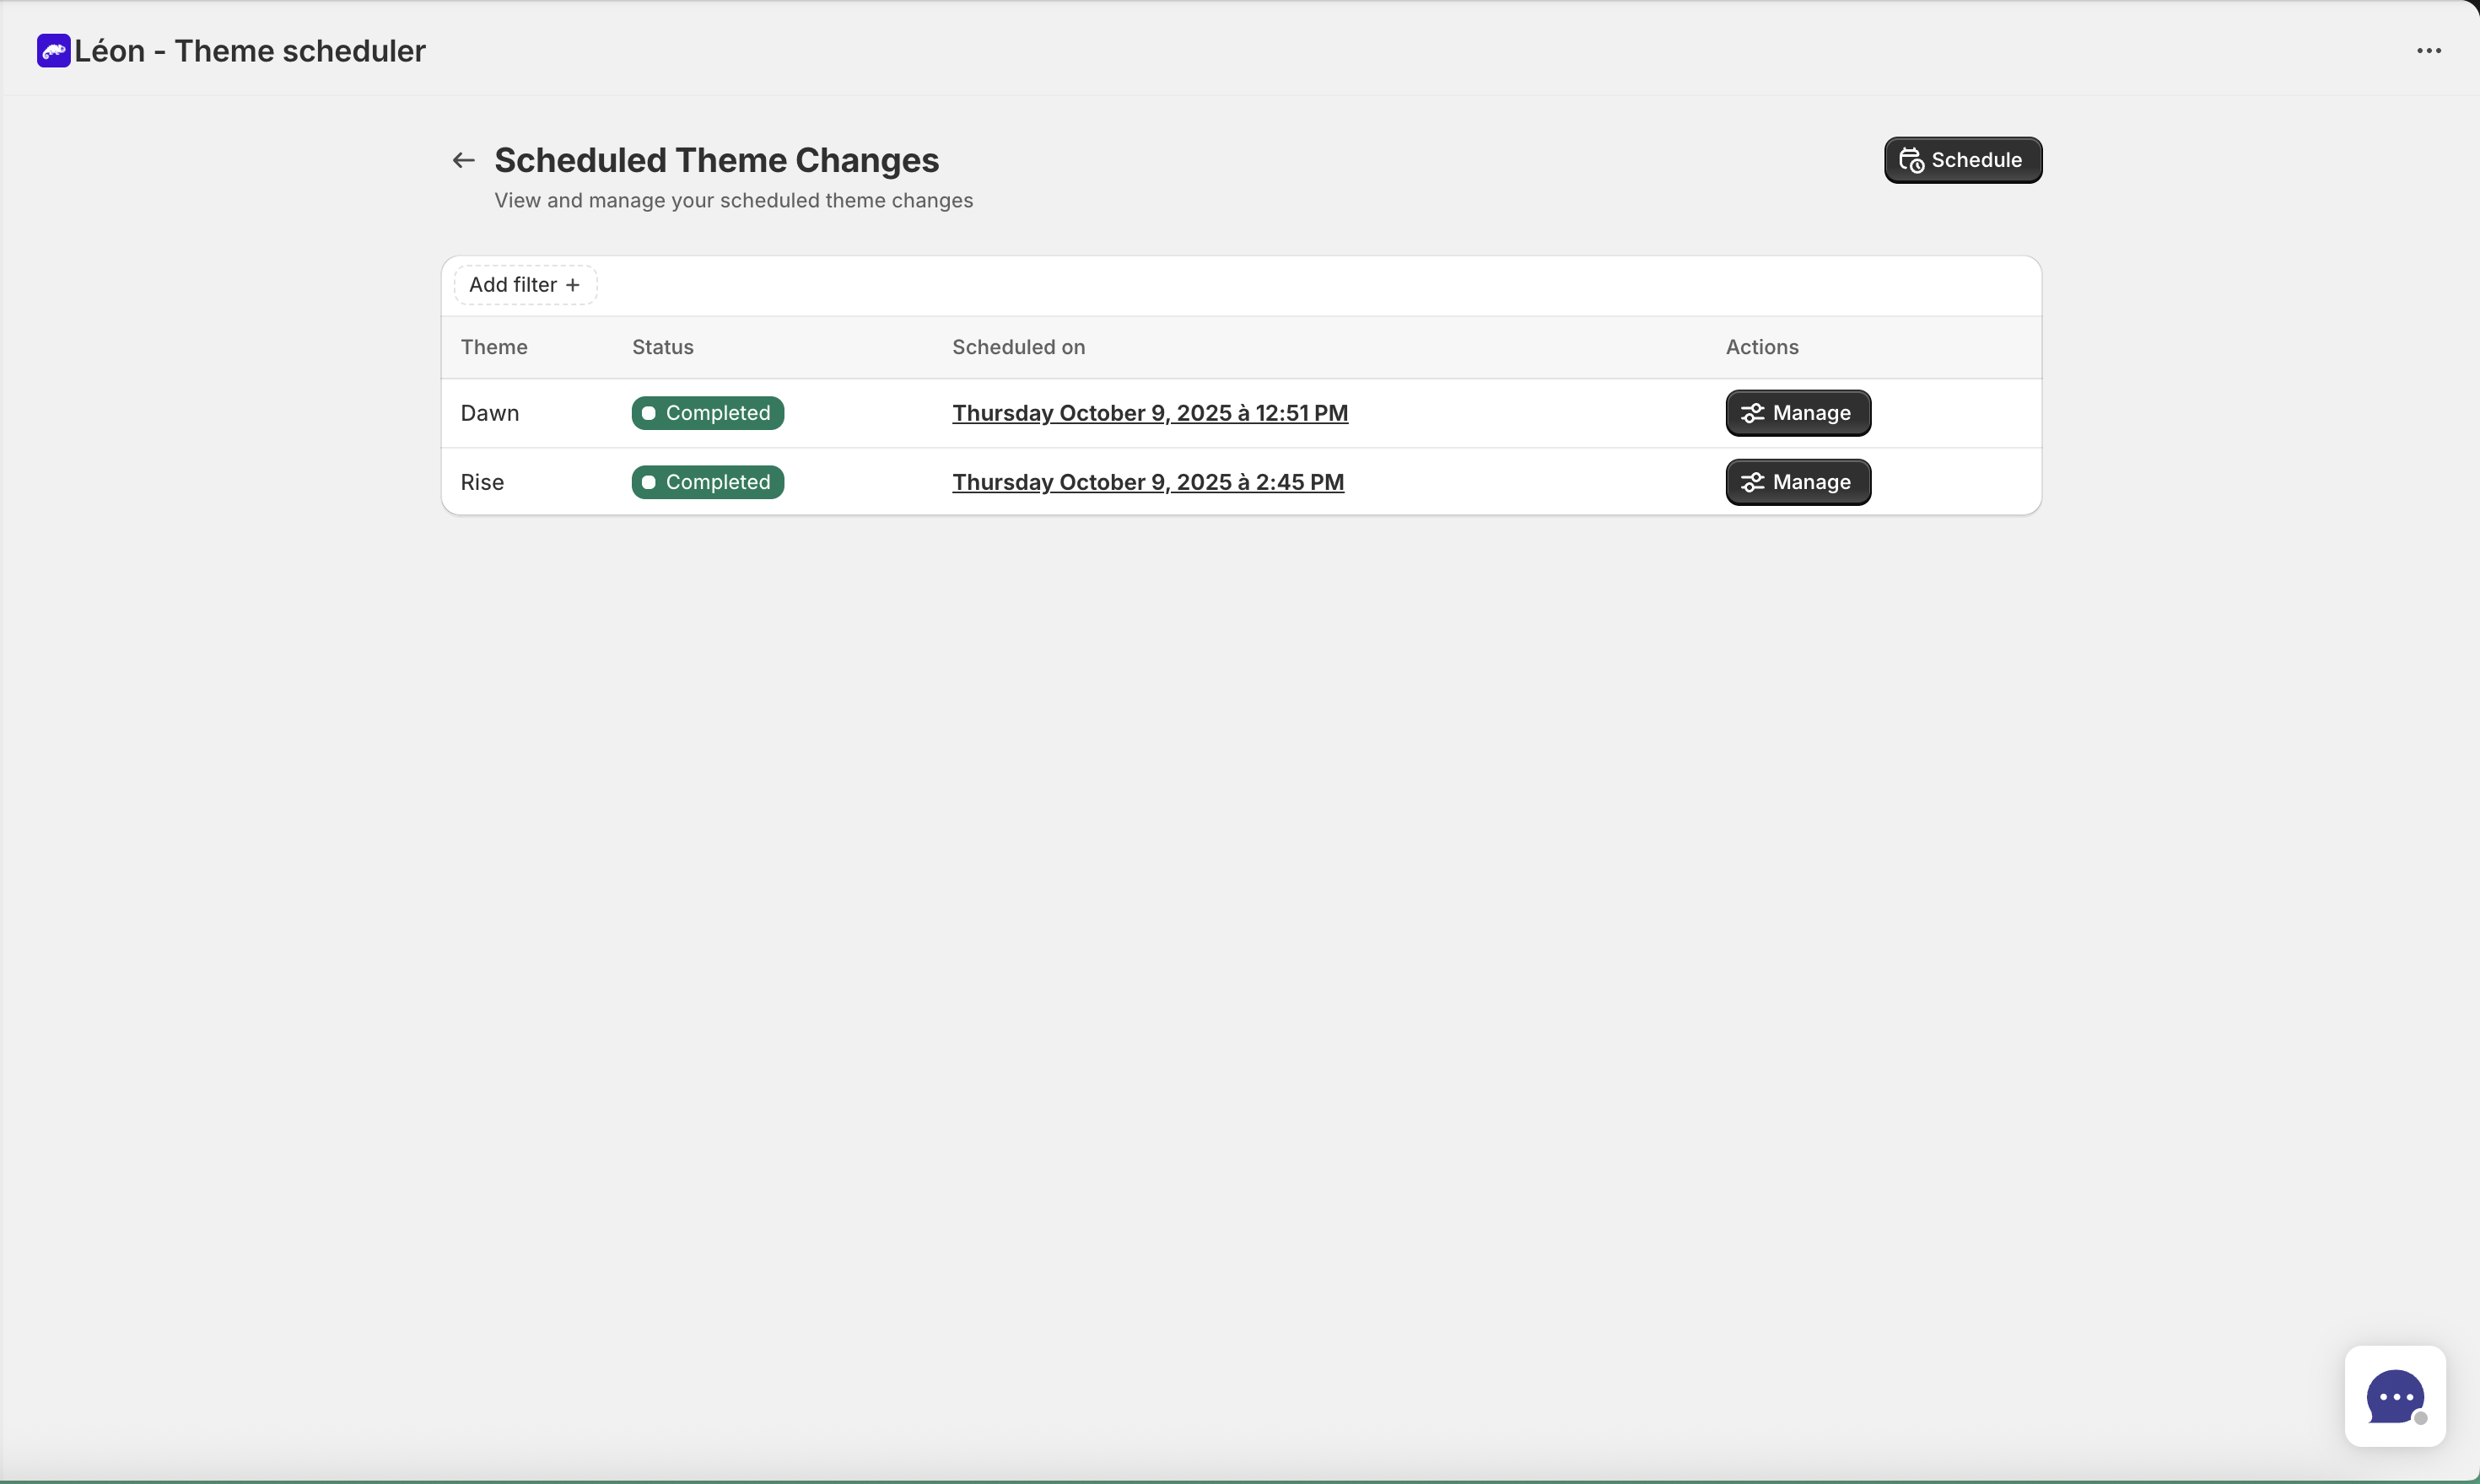Click the Schedule button

pos(1962,160)
